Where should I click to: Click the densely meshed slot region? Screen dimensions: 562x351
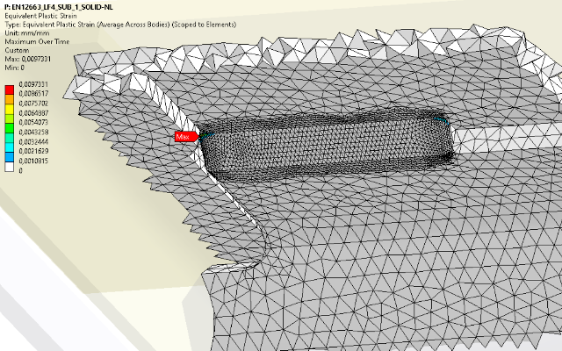325,140
